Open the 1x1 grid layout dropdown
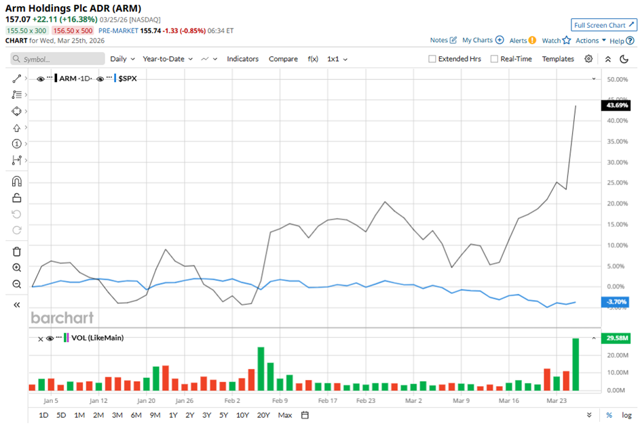 [337, 59]
